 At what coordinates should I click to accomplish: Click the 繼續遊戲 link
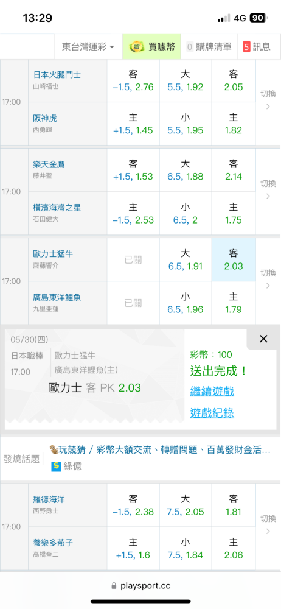click(212, 391)
